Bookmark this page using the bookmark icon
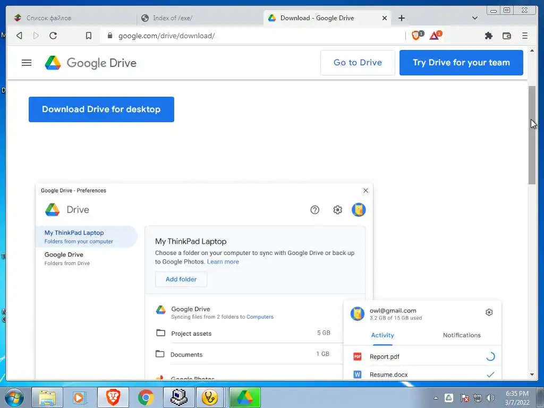Image resolution: width=544 pixels, height=408 pixels. click(x=89, y=36)
